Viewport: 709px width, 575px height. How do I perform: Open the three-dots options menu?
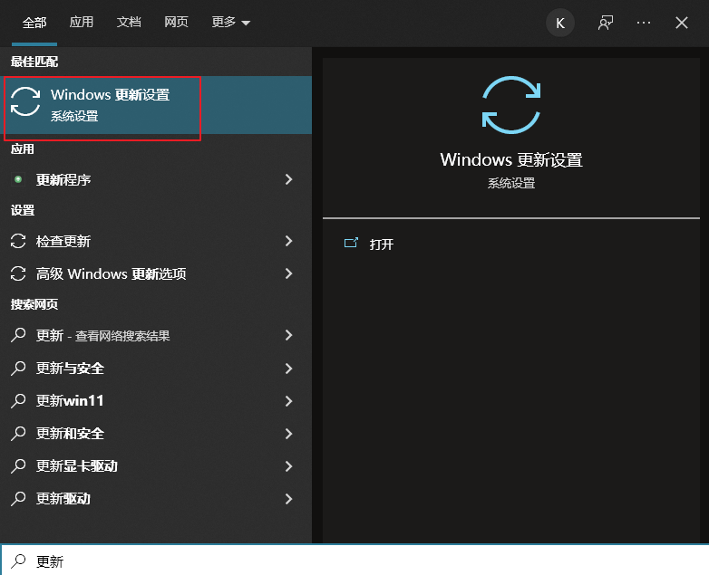(644, 23)
